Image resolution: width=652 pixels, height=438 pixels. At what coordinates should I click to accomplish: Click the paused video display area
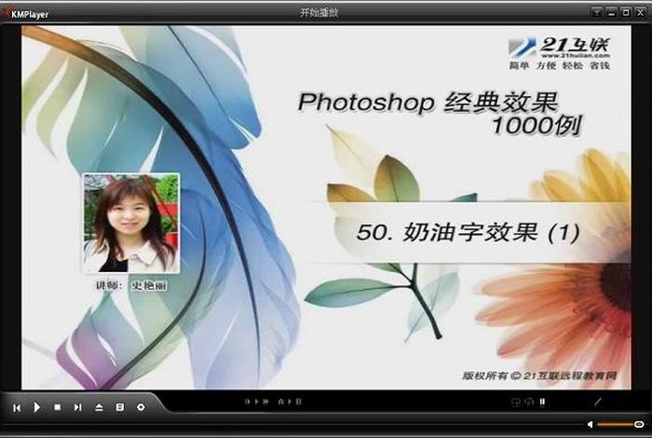[x=326, y=207]
